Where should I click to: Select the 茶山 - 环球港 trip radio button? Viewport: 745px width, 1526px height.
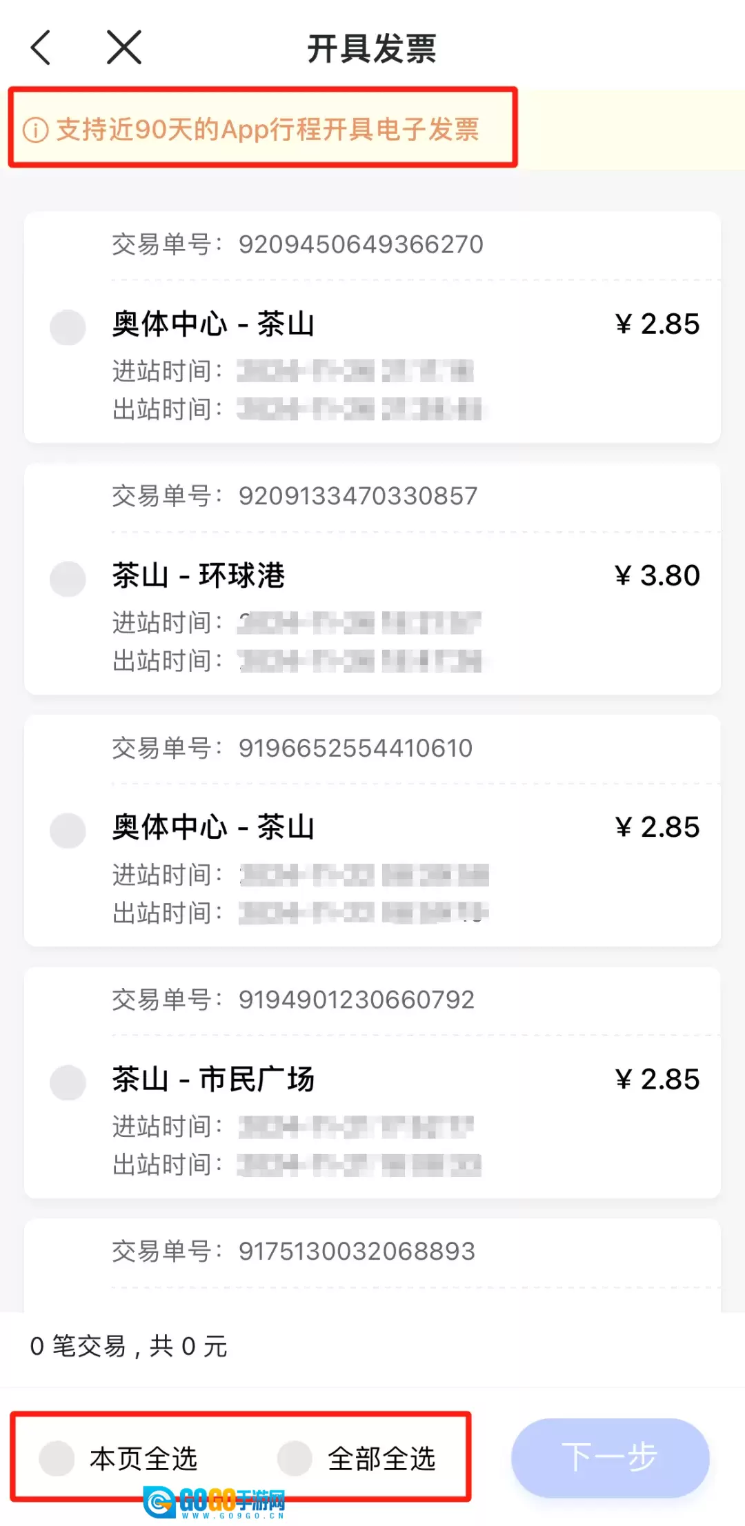[68, 578]
